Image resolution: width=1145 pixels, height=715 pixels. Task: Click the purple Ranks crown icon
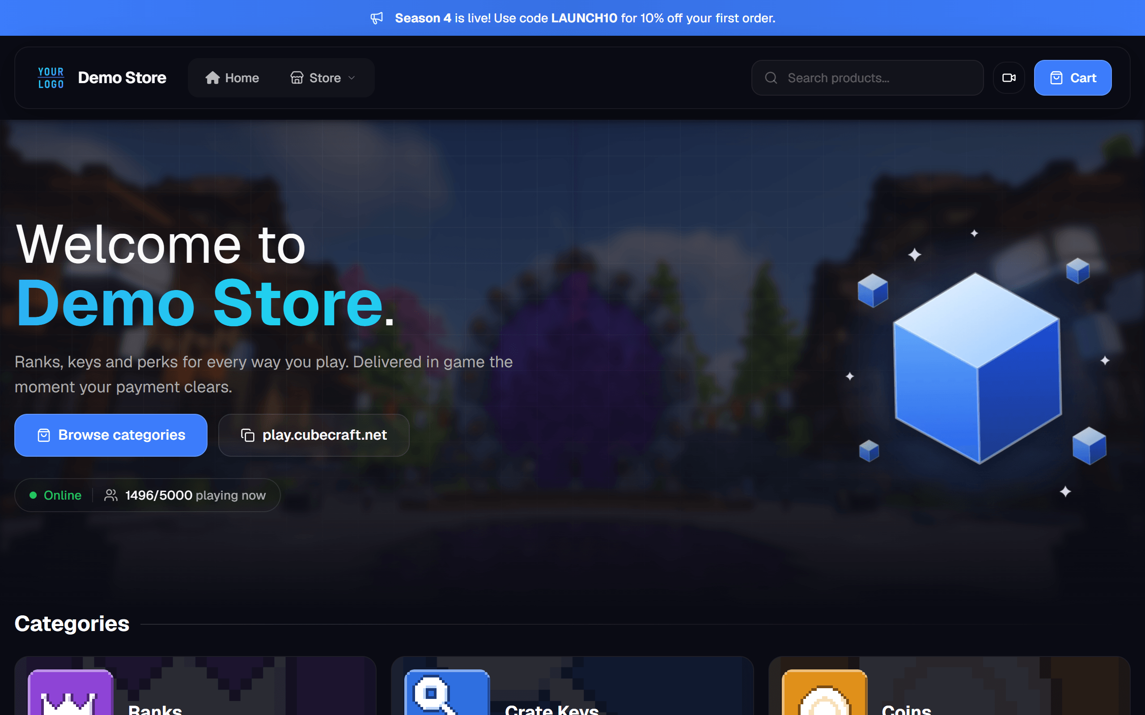(70, 692)
